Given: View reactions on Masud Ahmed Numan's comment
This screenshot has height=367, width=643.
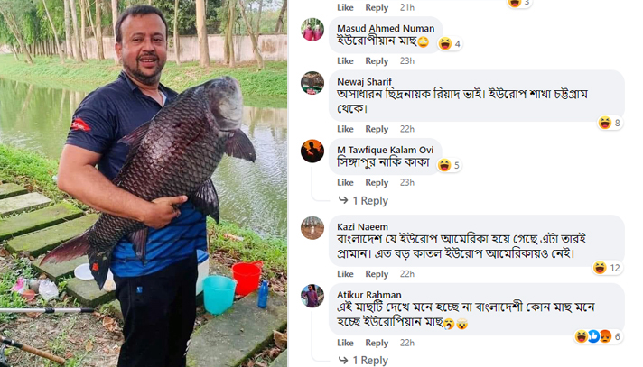Looking at the screenshot, I should [x=449, y=43].
